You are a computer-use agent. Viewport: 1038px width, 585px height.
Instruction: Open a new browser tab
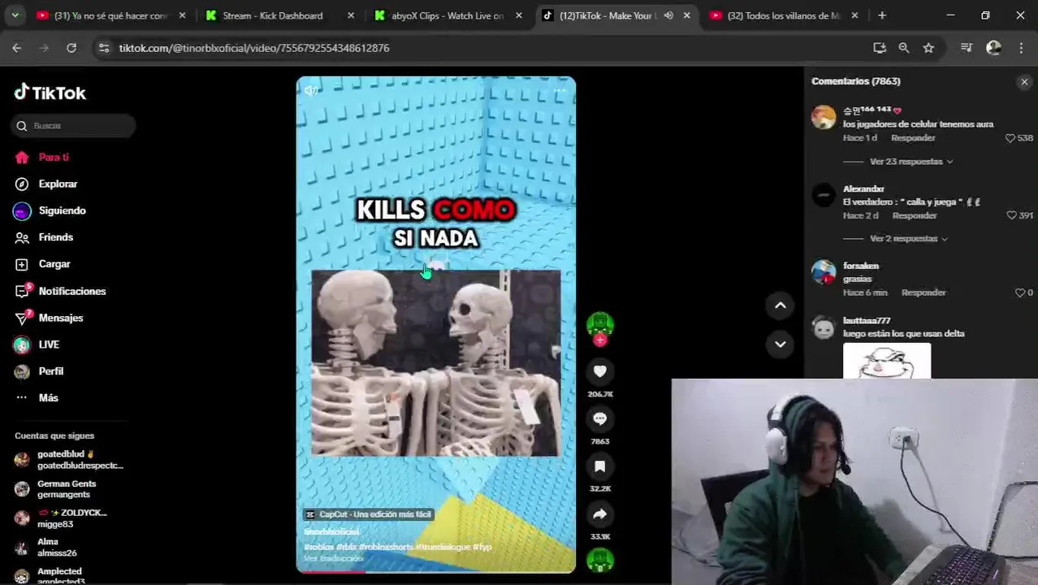[882, 15]
